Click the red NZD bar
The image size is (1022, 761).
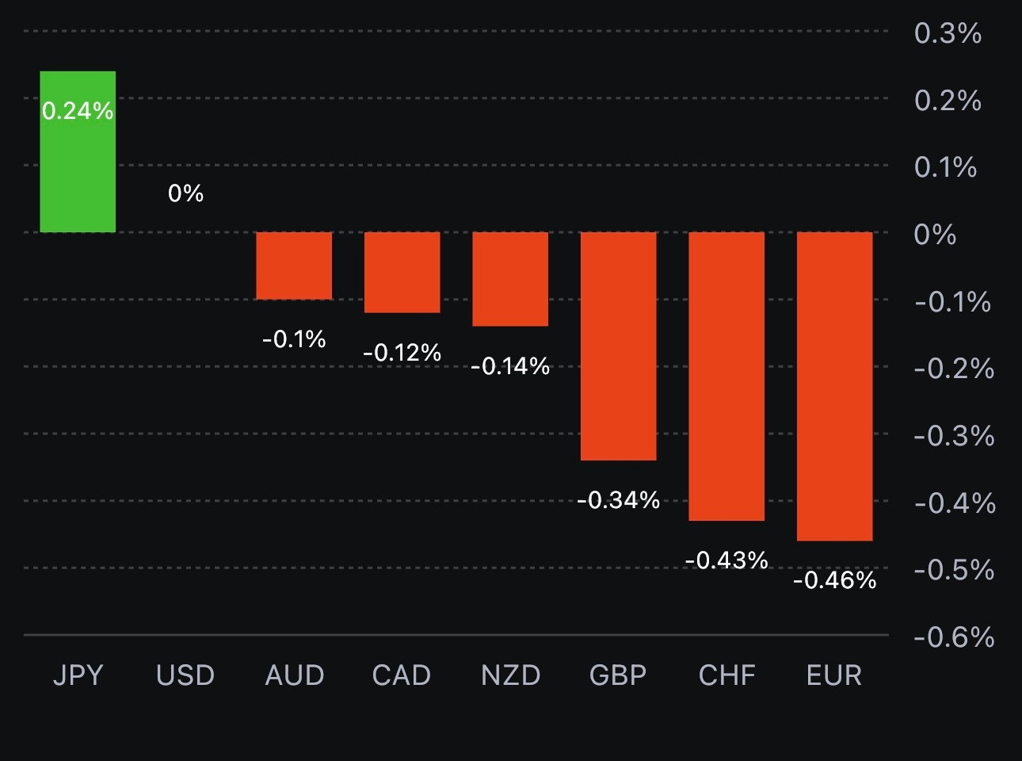pos(510,278)
